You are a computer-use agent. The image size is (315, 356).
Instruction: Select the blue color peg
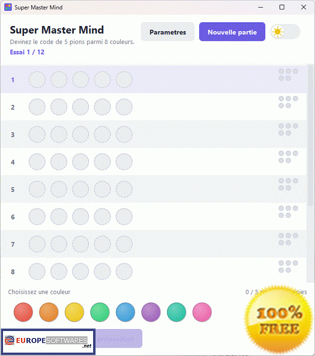tap(125, 312)
